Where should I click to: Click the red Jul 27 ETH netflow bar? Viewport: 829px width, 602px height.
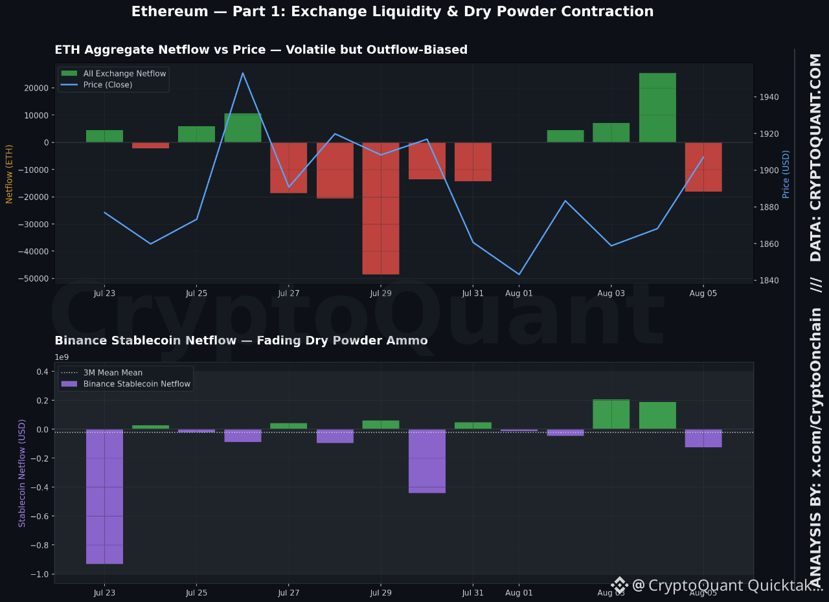coord(289,168)
